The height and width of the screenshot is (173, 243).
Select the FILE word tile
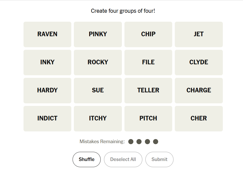[148, 63]
